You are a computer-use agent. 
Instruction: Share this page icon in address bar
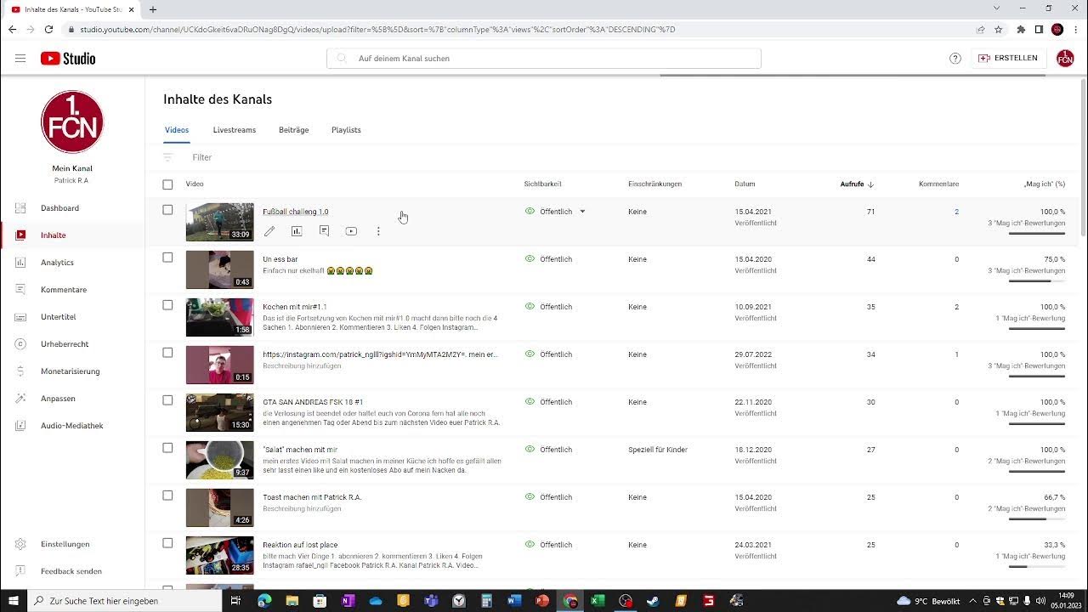coord(980,29)
